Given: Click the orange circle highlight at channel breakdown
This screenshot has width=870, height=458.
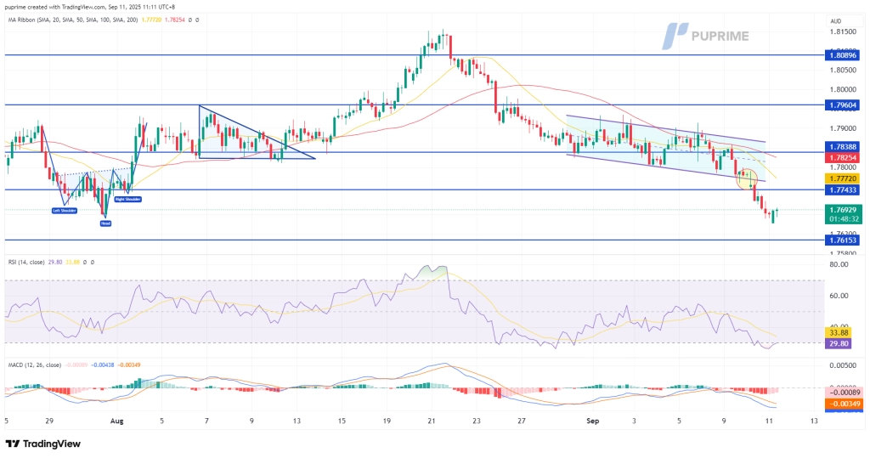Looking at the screenshot, I should 747,178.
